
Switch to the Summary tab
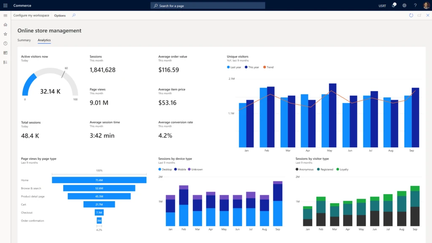click(24, 40)
